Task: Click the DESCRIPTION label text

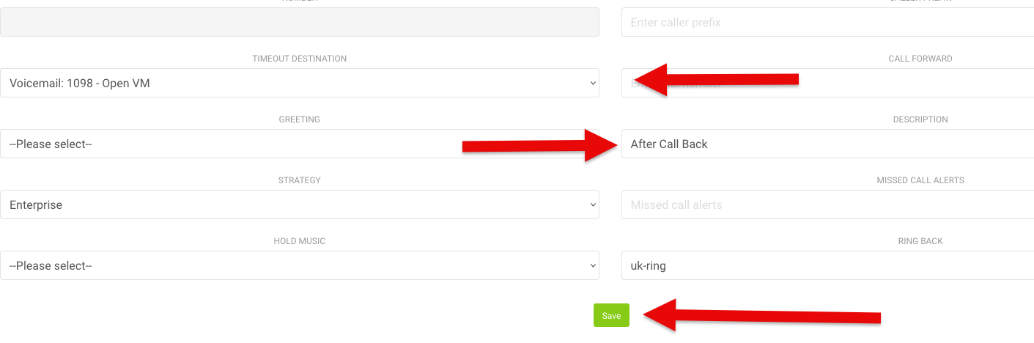Action: (920, 119)
